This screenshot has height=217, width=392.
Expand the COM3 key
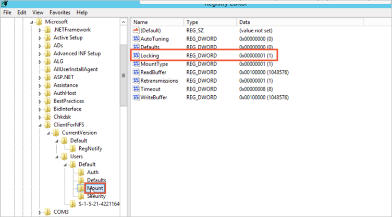[40, 212]
